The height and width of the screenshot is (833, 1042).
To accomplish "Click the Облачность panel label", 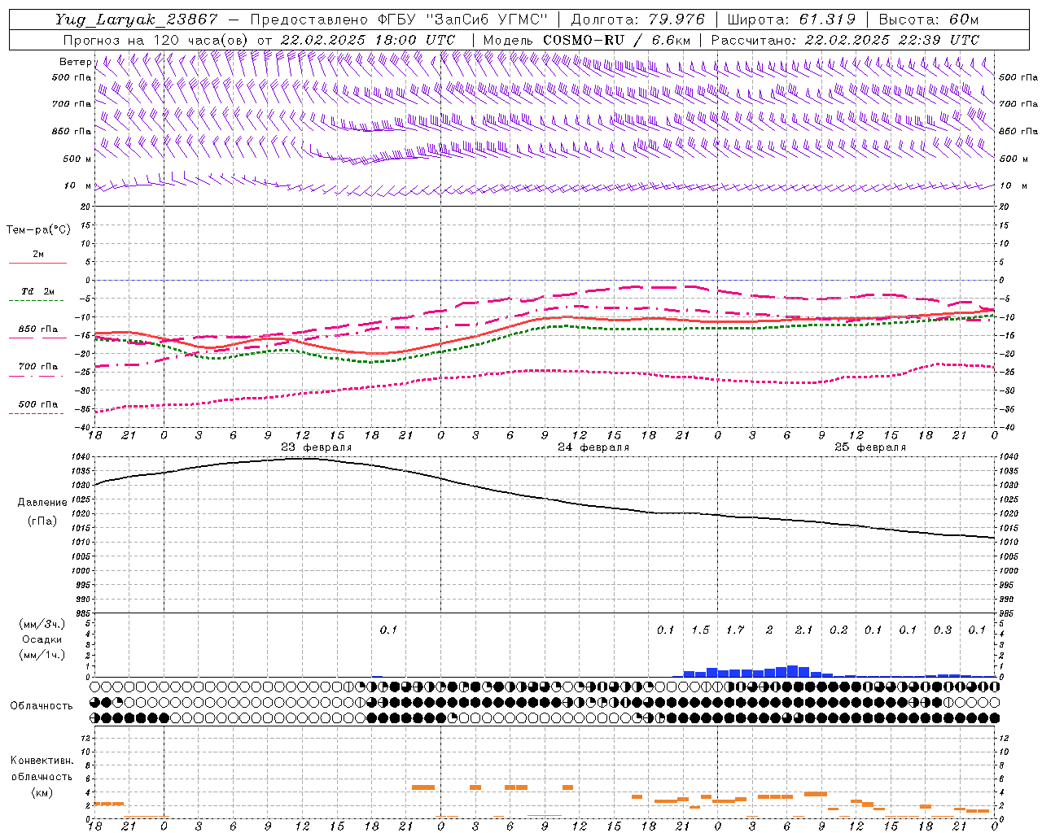I will 42,706.
